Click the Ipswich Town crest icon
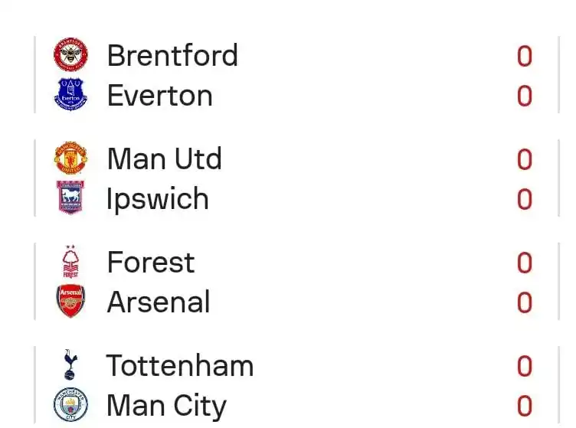576x428 pixels. click(x=70, y=198)
